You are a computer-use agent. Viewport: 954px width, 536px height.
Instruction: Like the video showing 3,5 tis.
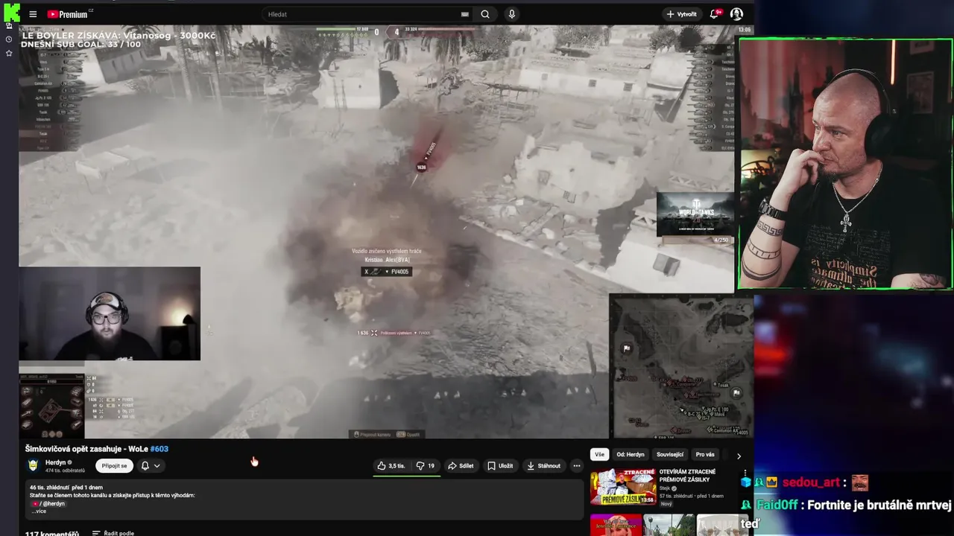click(x=391, y=466)
